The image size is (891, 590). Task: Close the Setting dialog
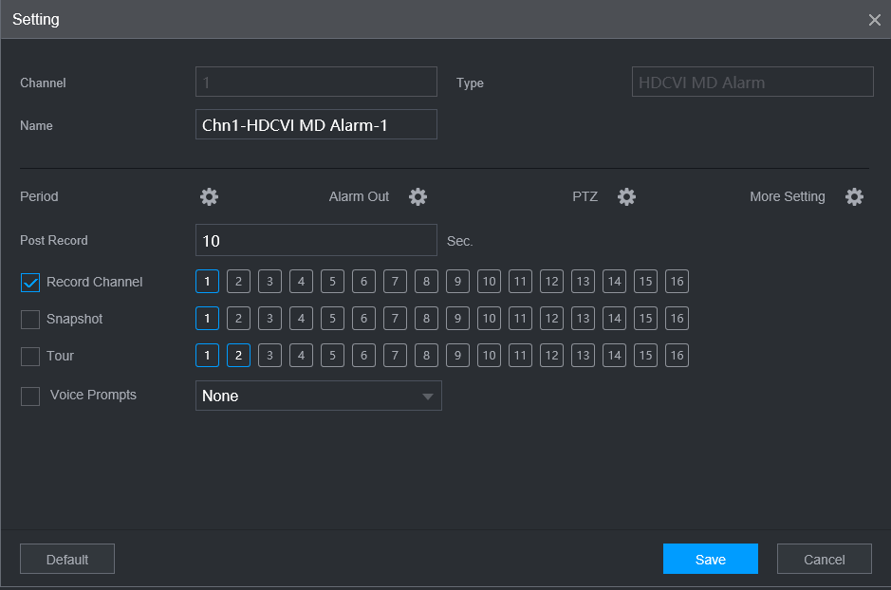click(x=874, y=20)
